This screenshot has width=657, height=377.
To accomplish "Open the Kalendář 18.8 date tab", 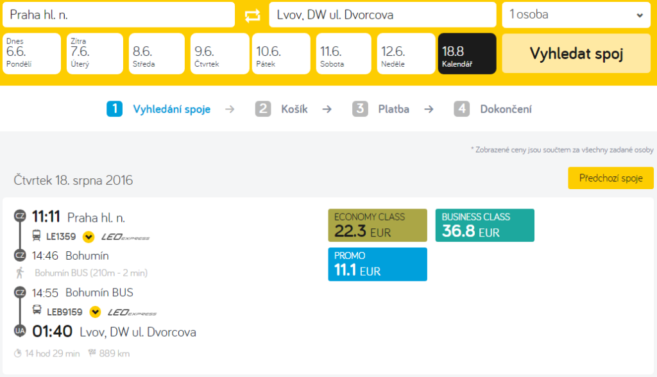I will [467, 54].
